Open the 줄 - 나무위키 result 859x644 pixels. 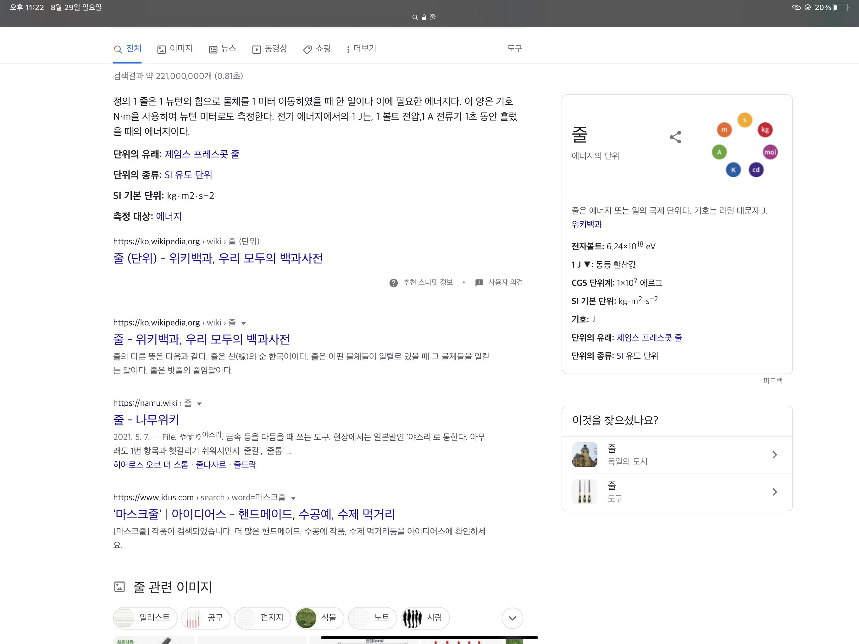click(146, 419)
